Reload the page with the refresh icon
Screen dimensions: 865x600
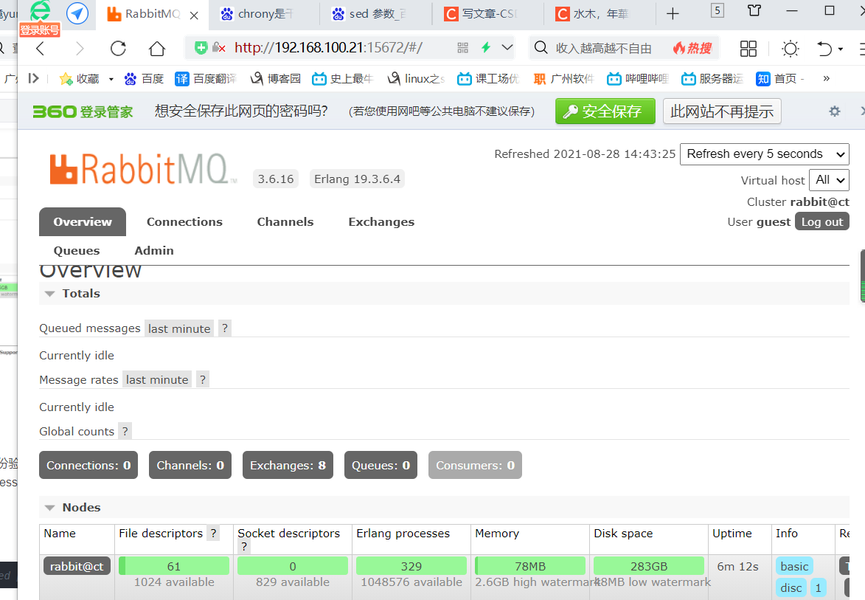click(x=118, y=49)
